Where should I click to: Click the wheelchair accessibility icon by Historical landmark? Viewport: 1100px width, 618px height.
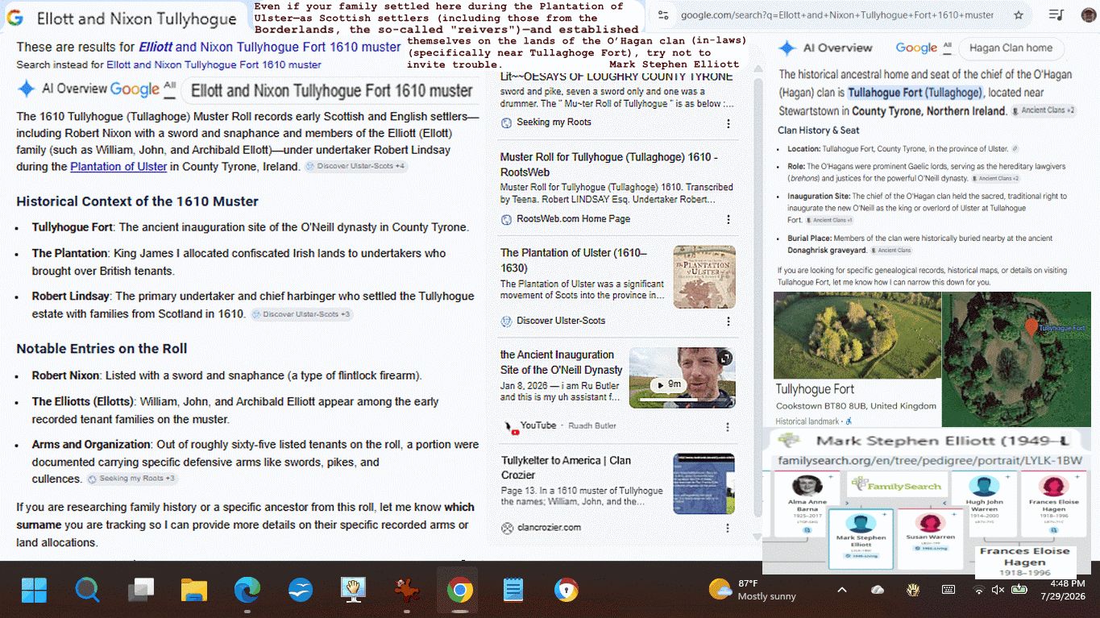[x=849, y=421]
